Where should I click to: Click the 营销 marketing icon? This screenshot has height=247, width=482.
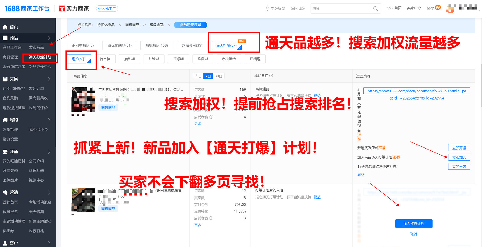click(5, 192)
